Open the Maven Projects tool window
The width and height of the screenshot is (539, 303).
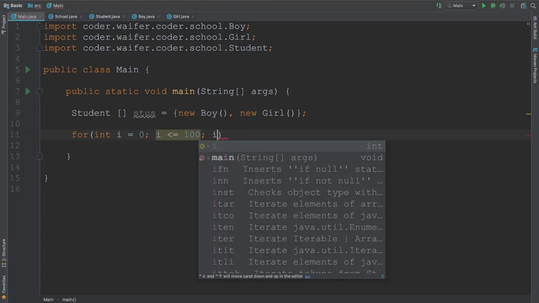535,65
